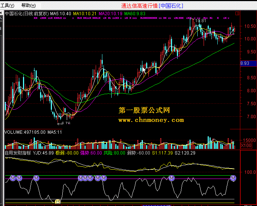Screen dimensions: 257x206
Task: Click the leftmost sad face marker on the indicator
Action: coord(13,178)
